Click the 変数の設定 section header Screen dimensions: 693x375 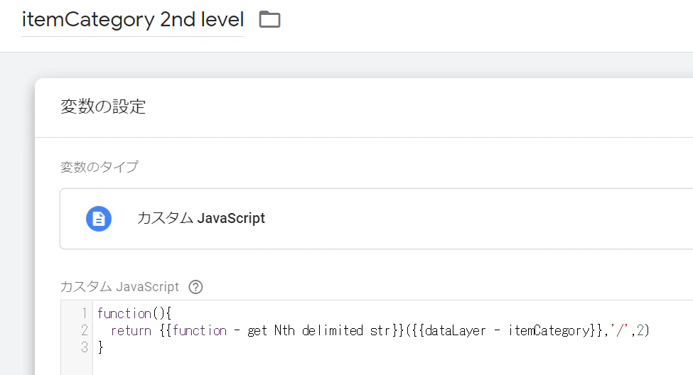pyautogui.click(x=103, y=107)
